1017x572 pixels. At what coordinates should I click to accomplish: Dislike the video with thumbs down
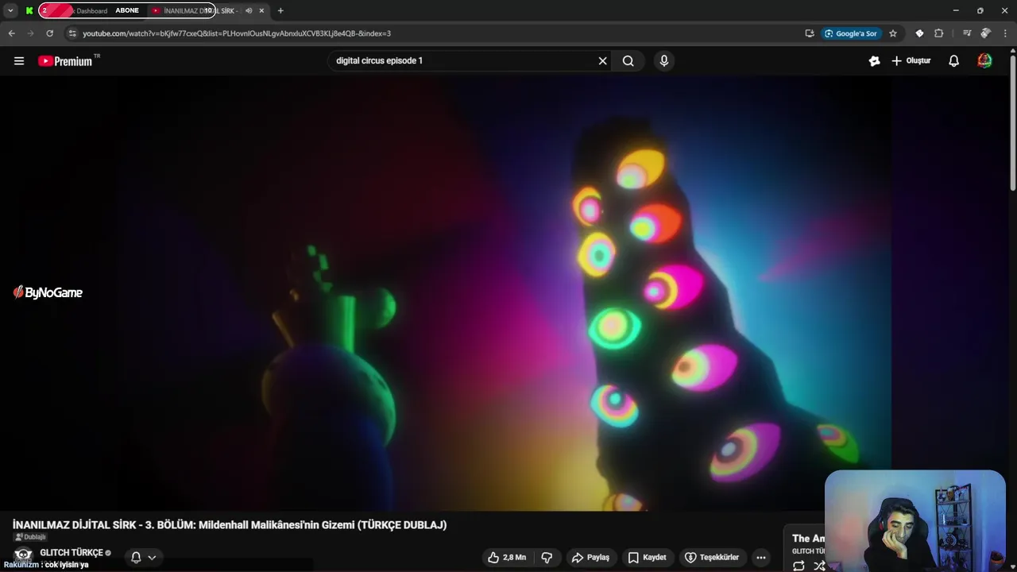pyautogui.click(x=547, y=557)
